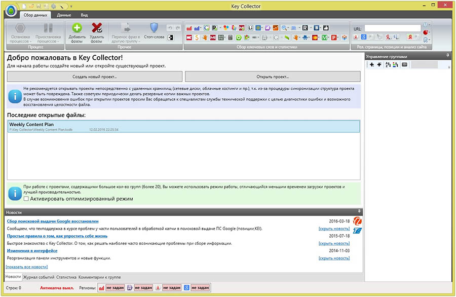Select the Комментарии к группе bottom tab

[99, 277]
